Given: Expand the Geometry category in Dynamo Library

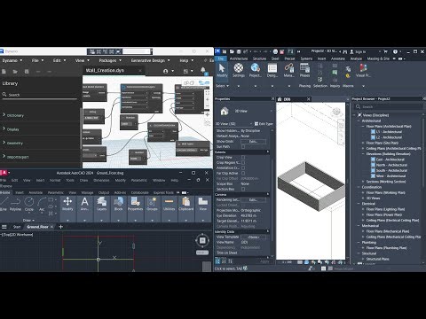Looking at the screenshot, I should pyautogui.click(x=4, y=143).
